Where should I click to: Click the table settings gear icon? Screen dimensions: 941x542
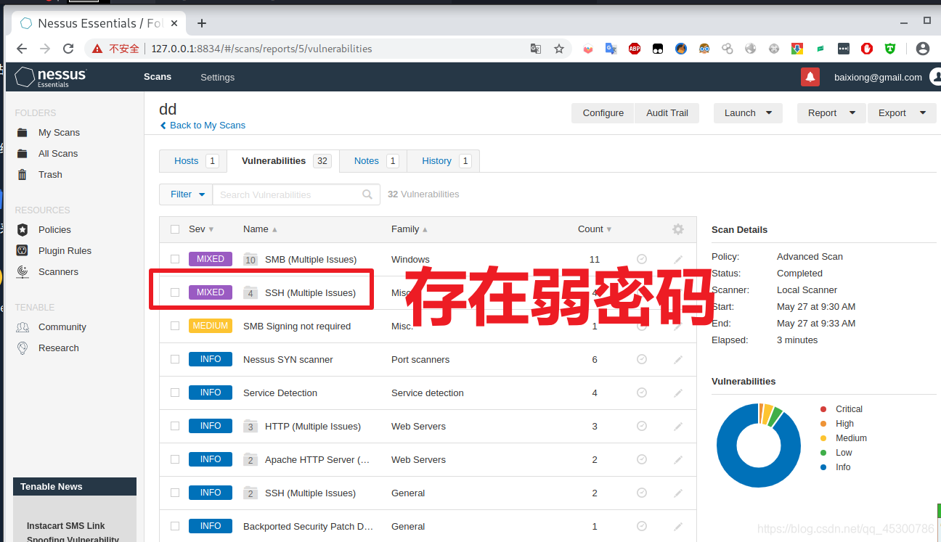pos(678,229)
